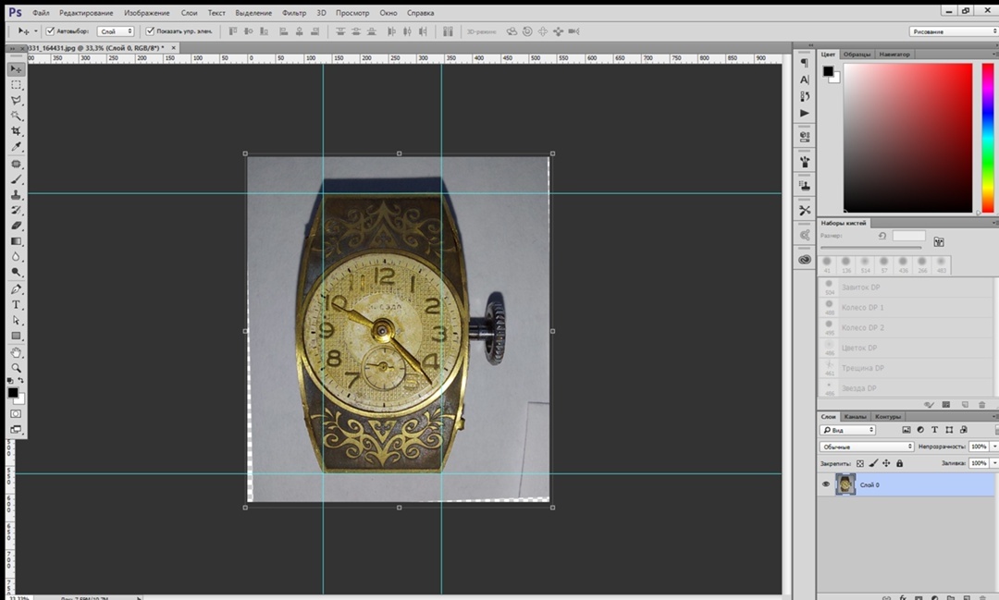Pick a hue on the rainbow spectrum slider
This screenshot has height=600, width=999.
pyautogui.click(x=988, y=138)
